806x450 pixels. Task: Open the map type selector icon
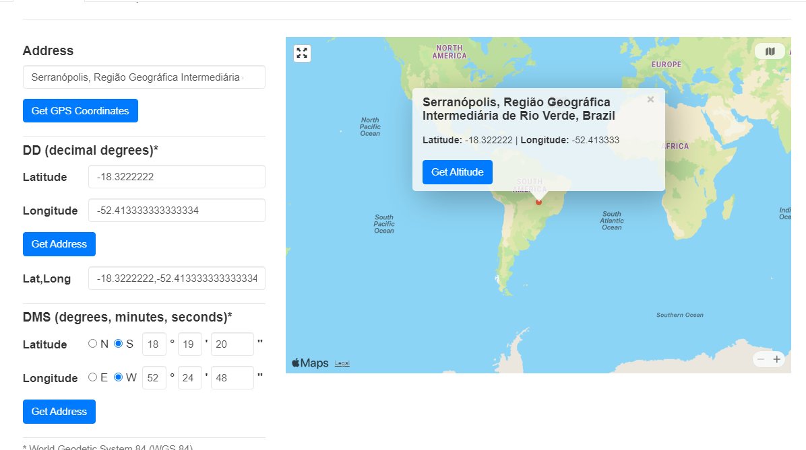coord(770,51)
